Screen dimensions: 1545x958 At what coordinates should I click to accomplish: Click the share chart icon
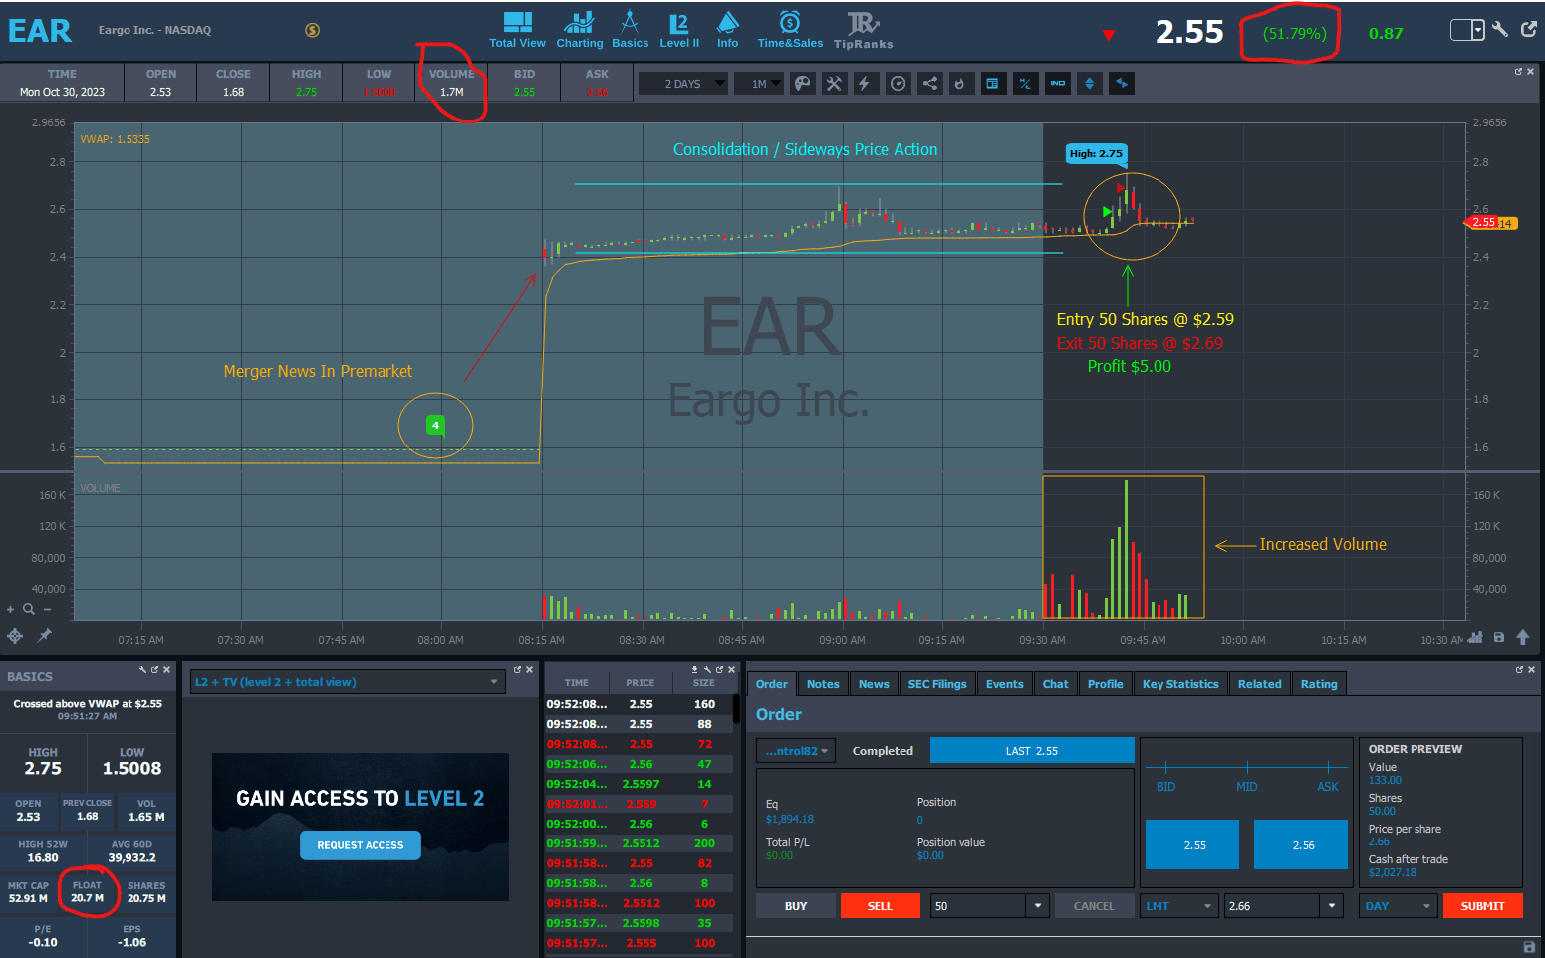929,84
